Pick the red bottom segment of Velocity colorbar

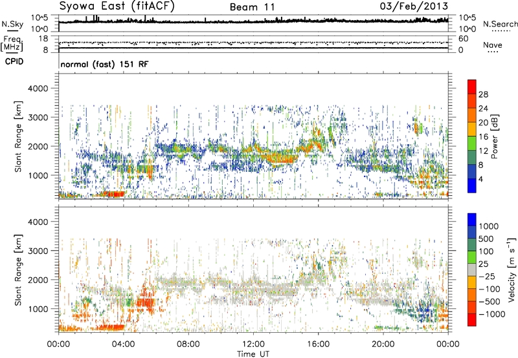472,320
